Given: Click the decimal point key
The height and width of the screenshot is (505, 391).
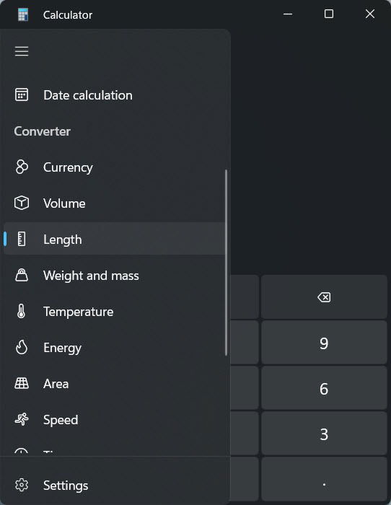Looking at the screenshot, I should (x=324, y=479).
